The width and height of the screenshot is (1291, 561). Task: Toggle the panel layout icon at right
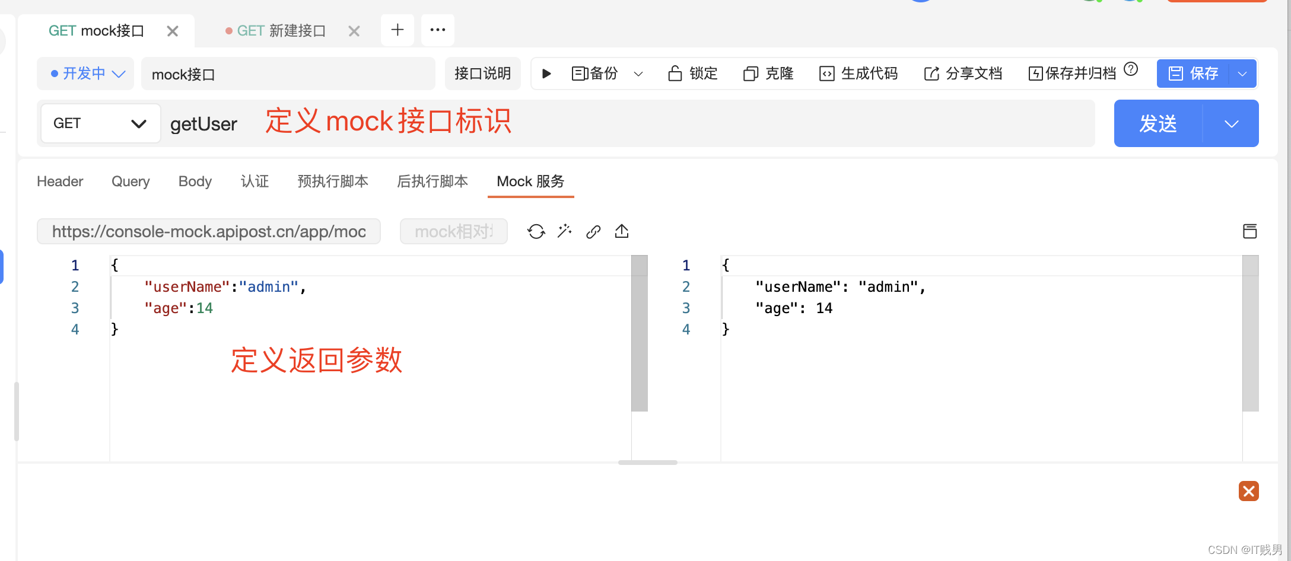(x=1249, y=231)
